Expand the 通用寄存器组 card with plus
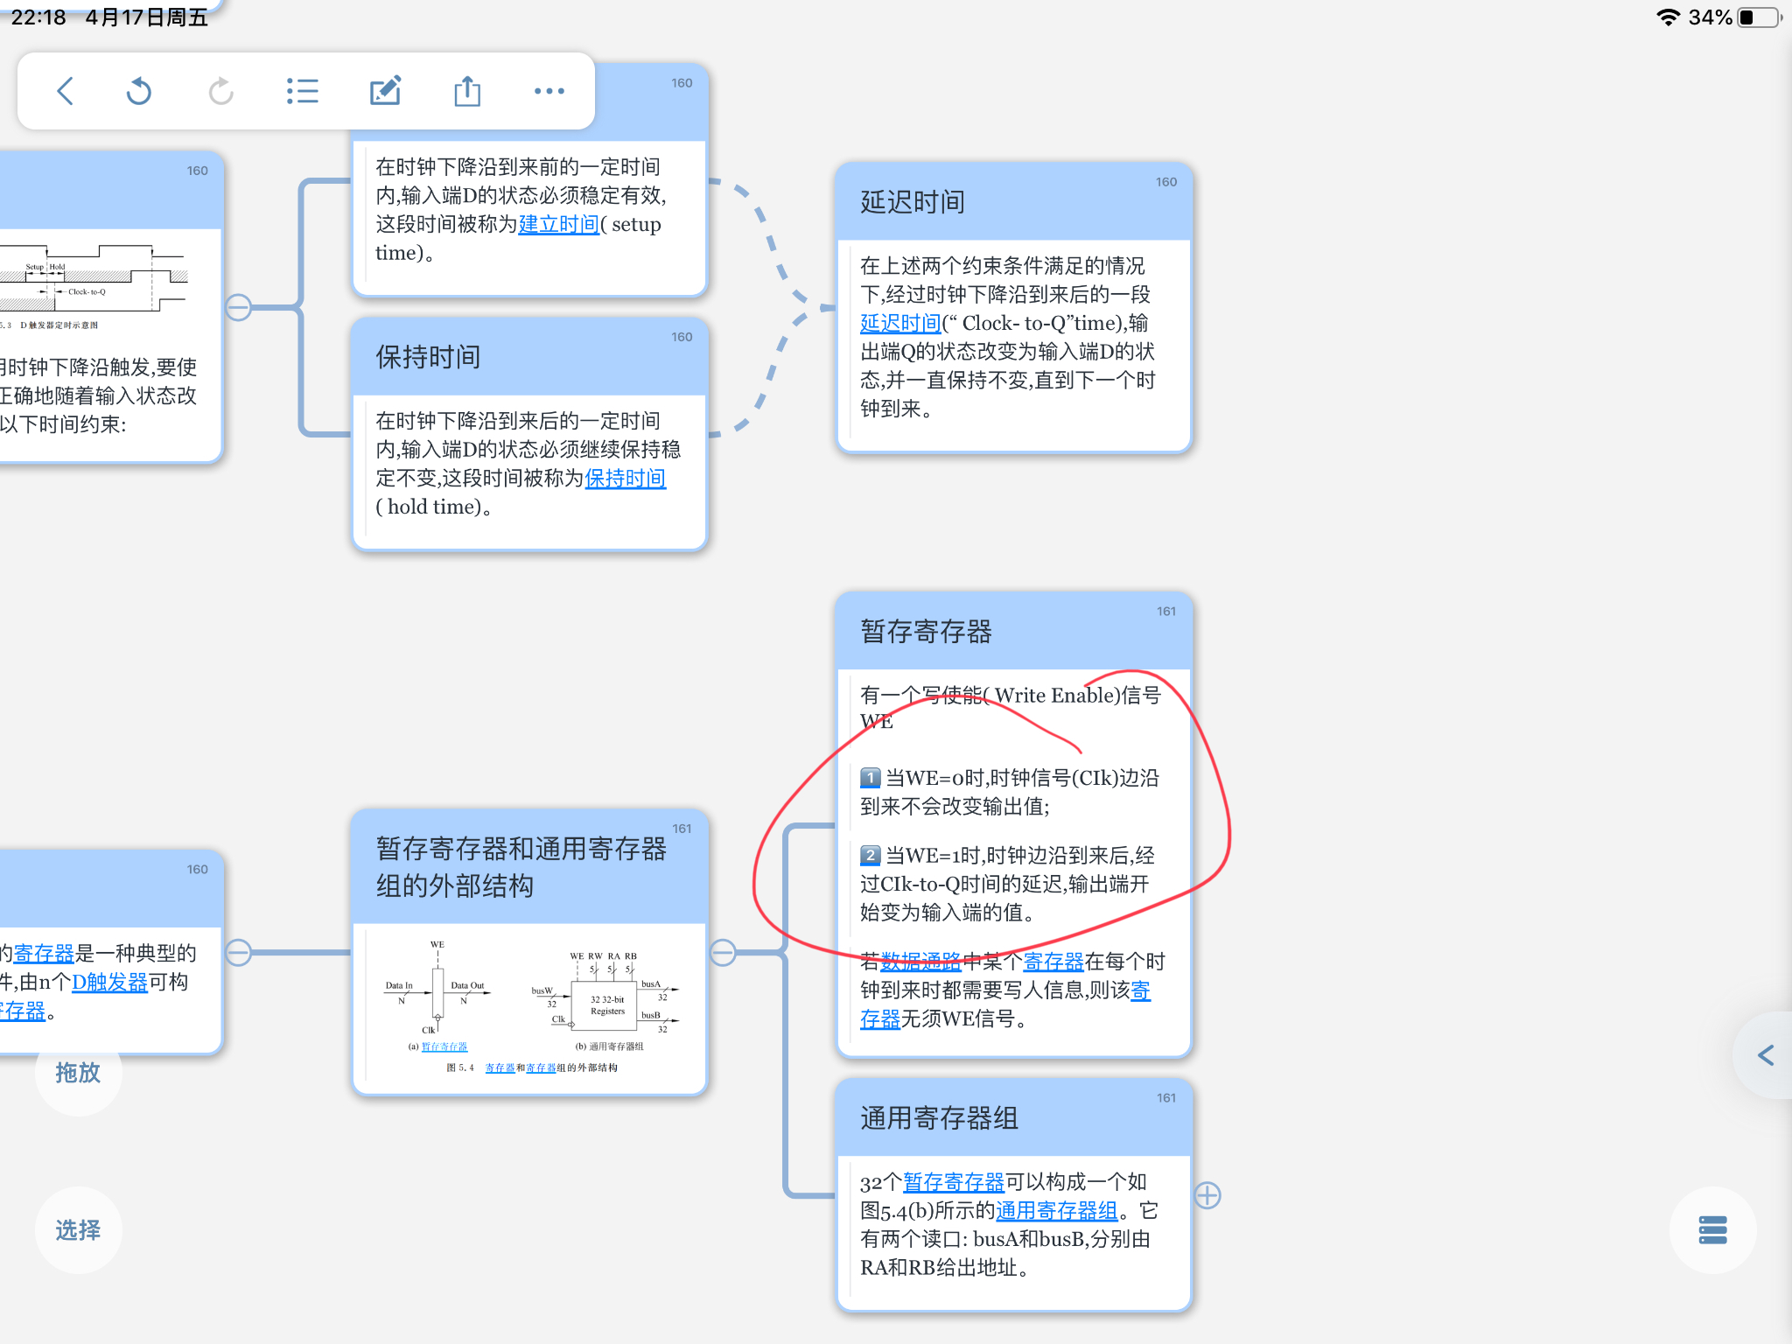Screen dimensions: 1792x1344 tap(1207, 1195)
